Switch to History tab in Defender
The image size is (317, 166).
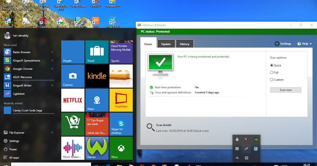point(185,44)
